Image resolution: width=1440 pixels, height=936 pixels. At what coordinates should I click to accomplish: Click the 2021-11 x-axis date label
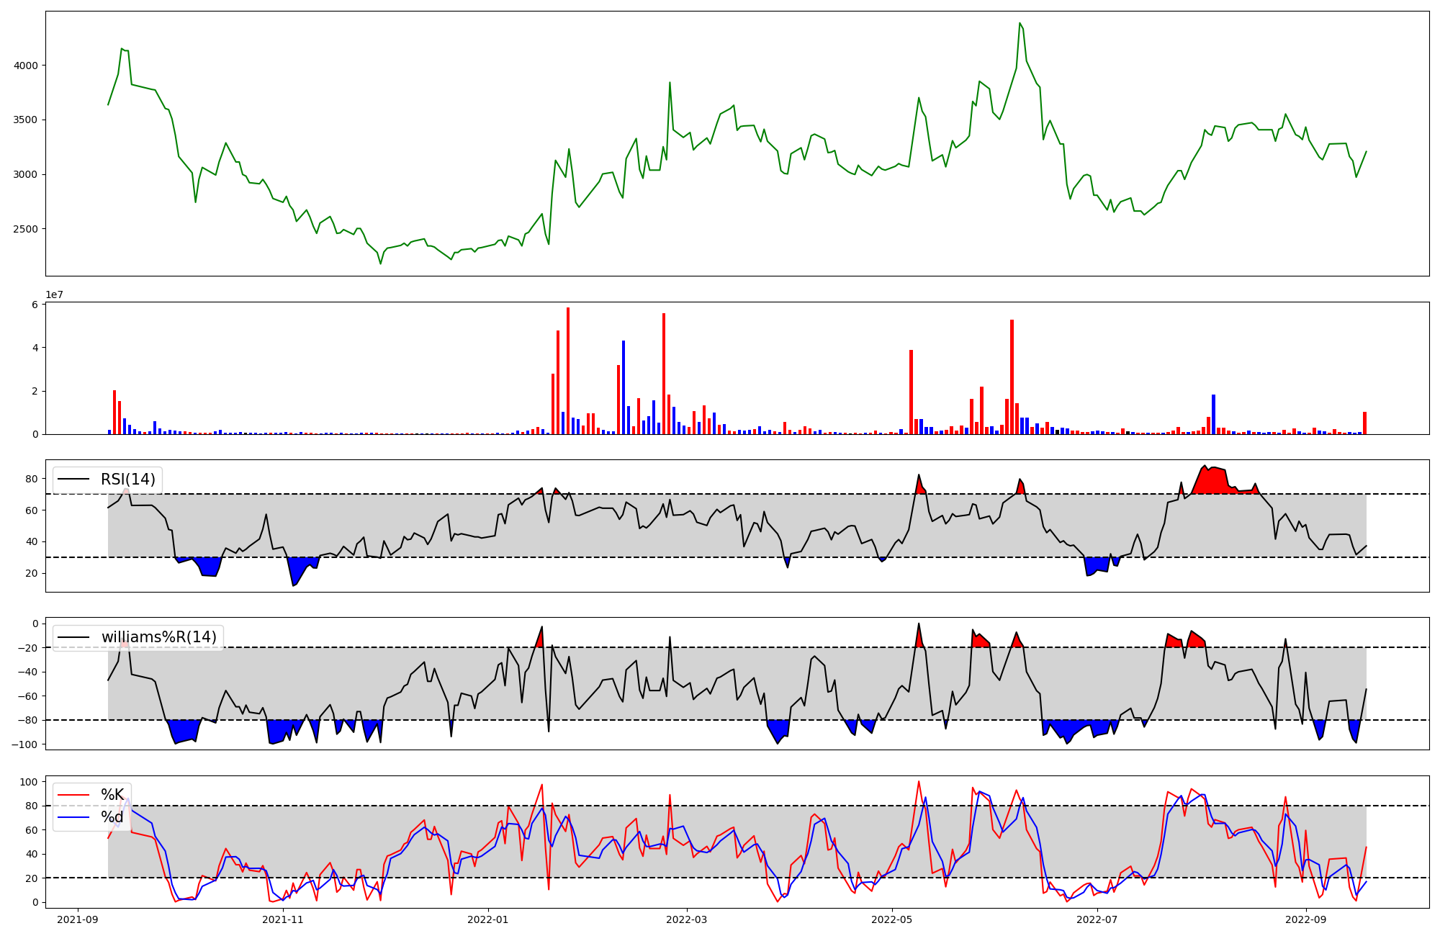[x=283, y=919]
